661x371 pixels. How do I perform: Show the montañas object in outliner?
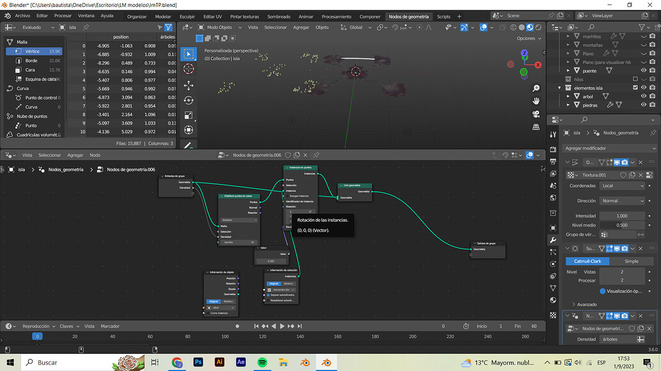click(x=644, y=45)
